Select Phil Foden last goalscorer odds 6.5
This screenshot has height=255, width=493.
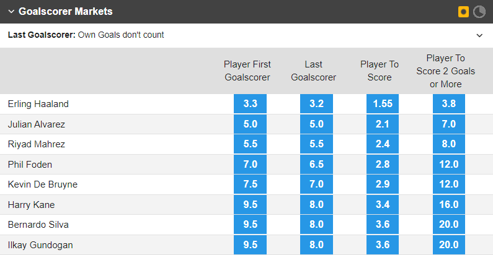[x=316, y=164]
